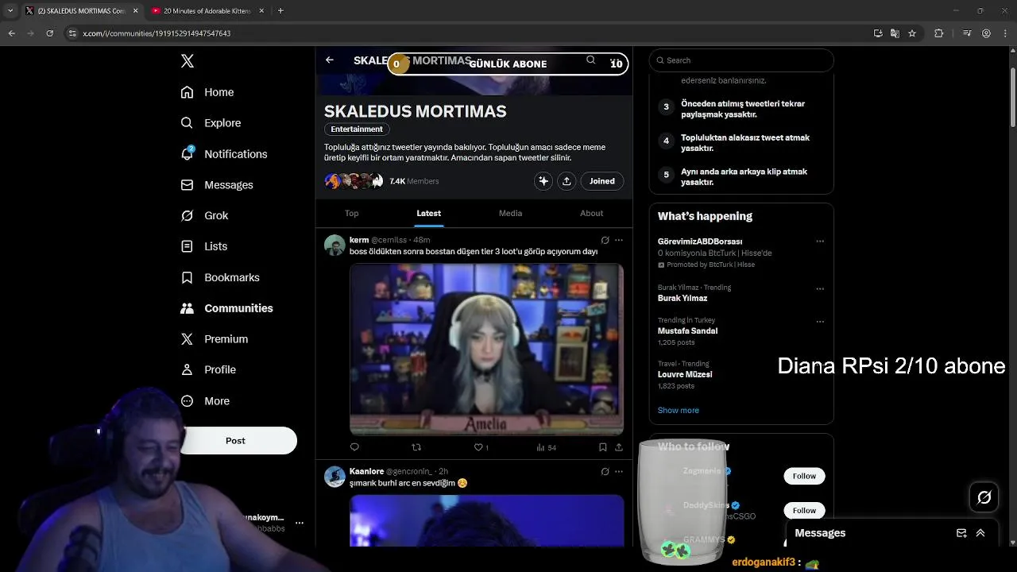1017x572 pixels.
Task: Click the Premium X icon
Action: [x=187, y=339]
